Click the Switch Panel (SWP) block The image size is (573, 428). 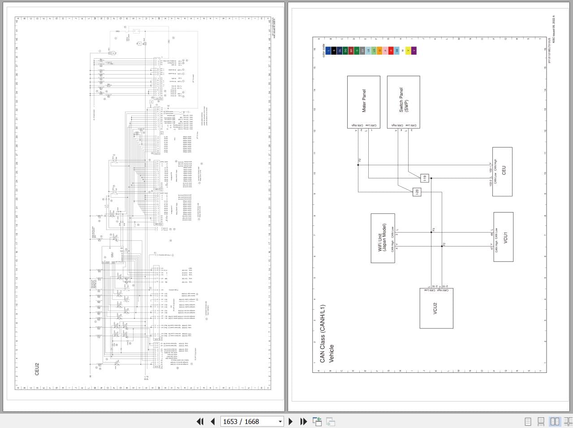point(403,102)
